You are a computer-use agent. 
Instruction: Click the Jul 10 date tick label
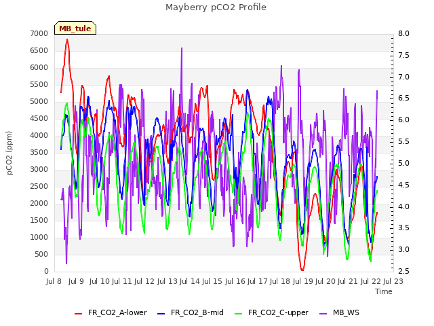coord(100,281)
